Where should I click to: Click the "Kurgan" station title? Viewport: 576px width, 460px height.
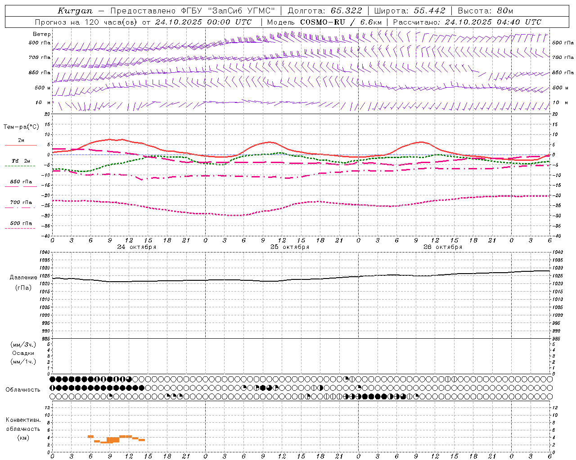tap(75, 11)
